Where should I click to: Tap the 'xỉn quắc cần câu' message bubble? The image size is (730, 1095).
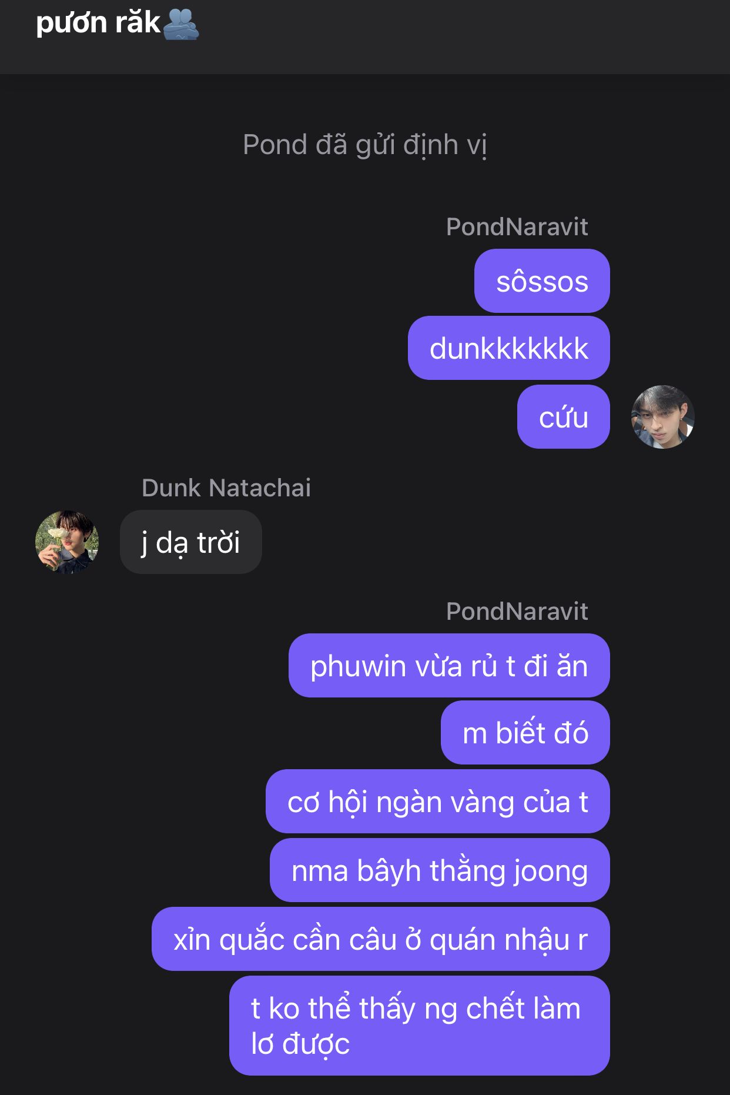coord(381,939)
